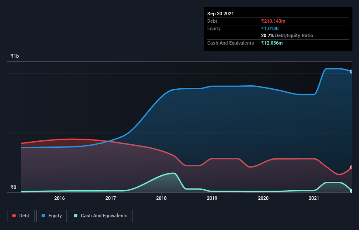Toggle the Equity series legend button
Image resolution: width=359 pixels, height=230 pixels.
click(x=52, y=216)
